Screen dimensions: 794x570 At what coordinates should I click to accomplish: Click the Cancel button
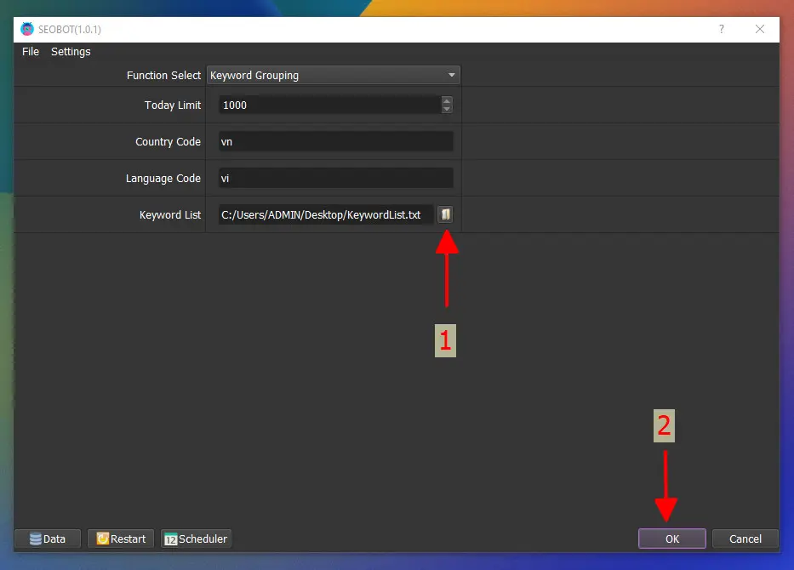point(745,539)
